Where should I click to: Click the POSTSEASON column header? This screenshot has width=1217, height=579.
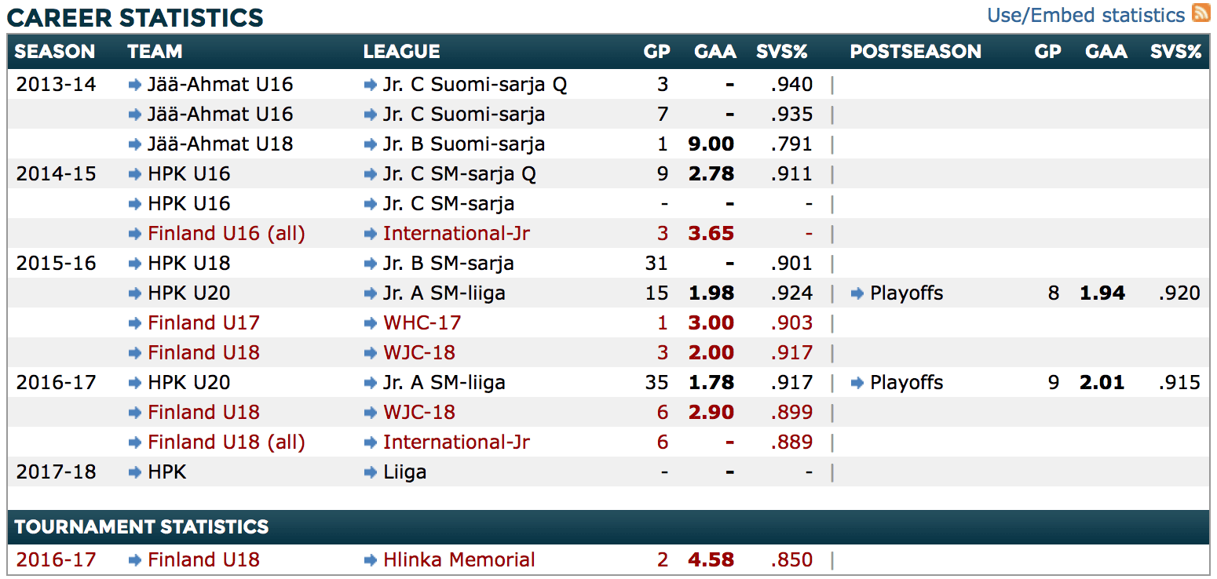point(915,52)
